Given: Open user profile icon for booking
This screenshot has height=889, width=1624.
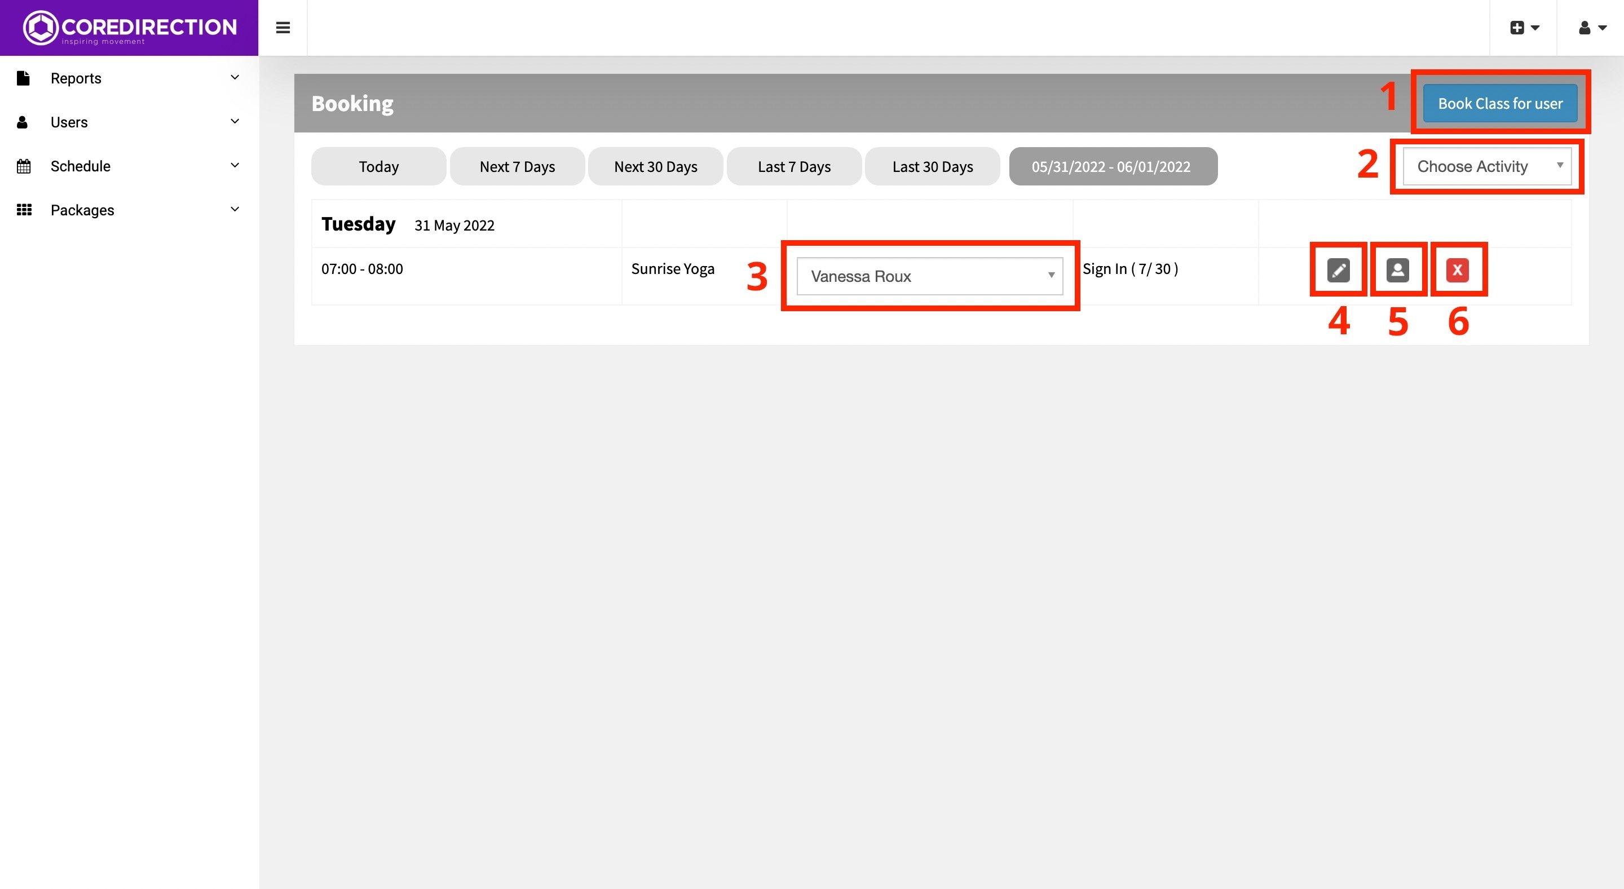Looking at the screenshot, I should (1398, 270).
